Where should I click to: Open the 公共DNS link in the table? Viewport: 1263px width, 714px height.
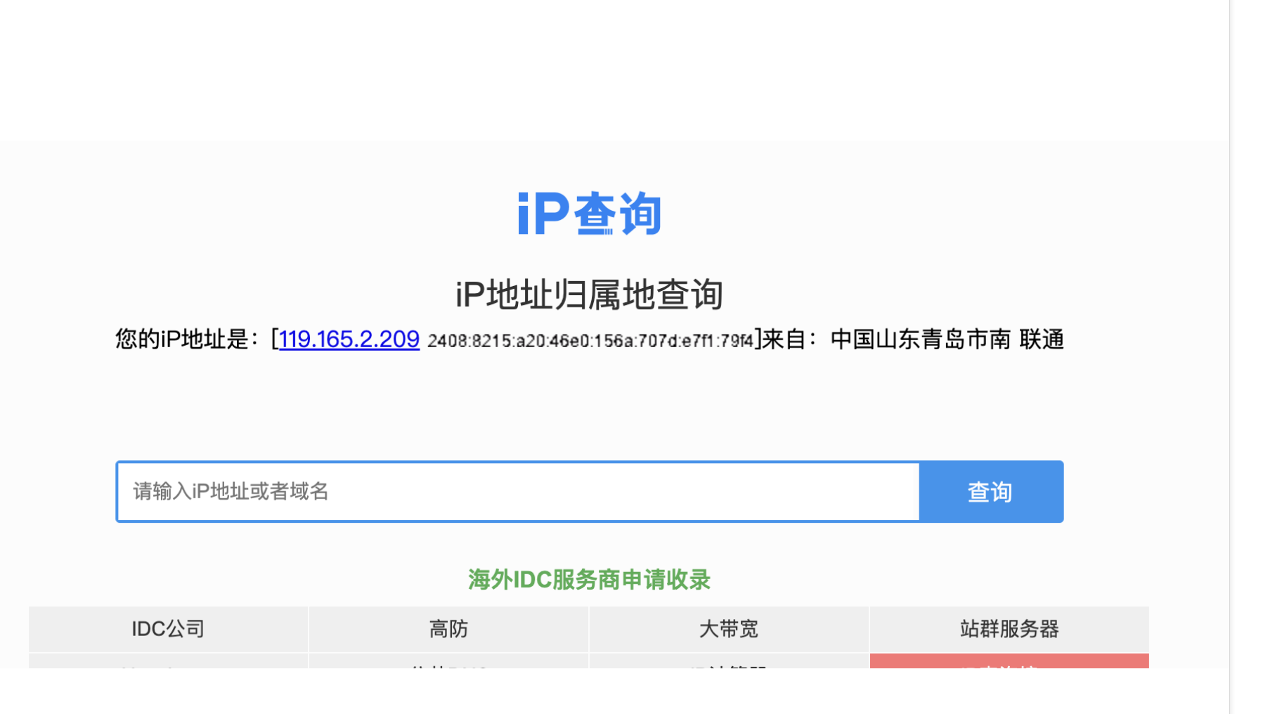pos(448,670)
